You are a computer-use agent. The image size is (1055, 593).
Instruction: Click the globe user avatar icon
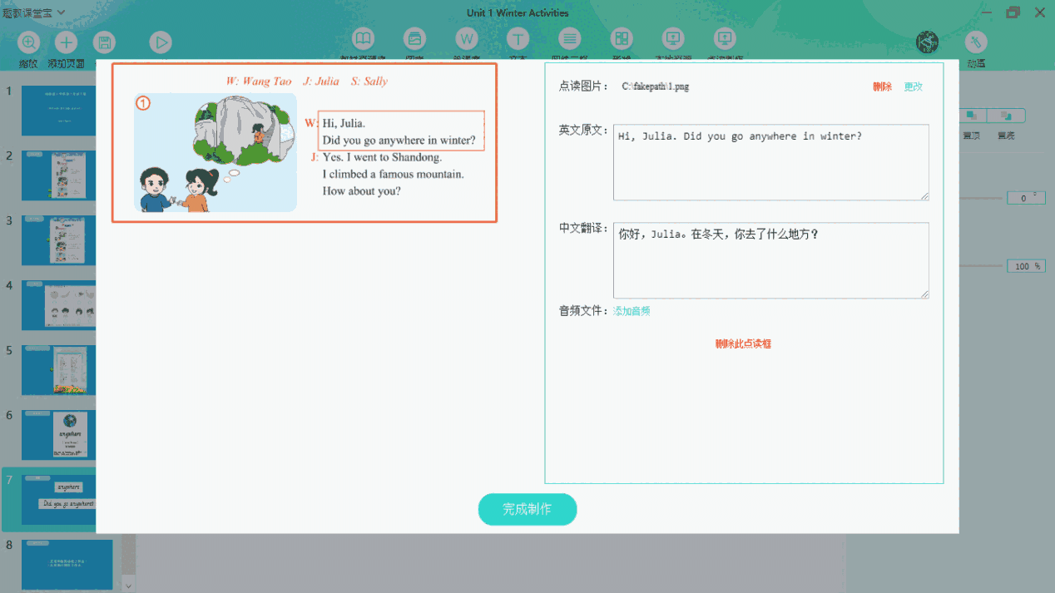tap(927, 42)
